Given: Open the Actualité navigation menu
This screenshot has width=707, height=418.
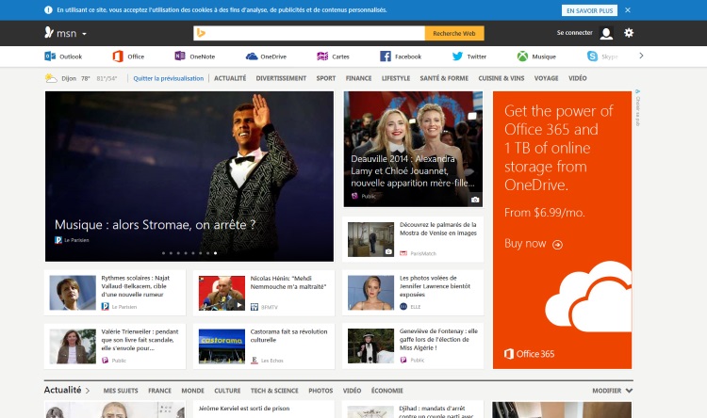Looking at the screenshot, I should pos(230,78).
